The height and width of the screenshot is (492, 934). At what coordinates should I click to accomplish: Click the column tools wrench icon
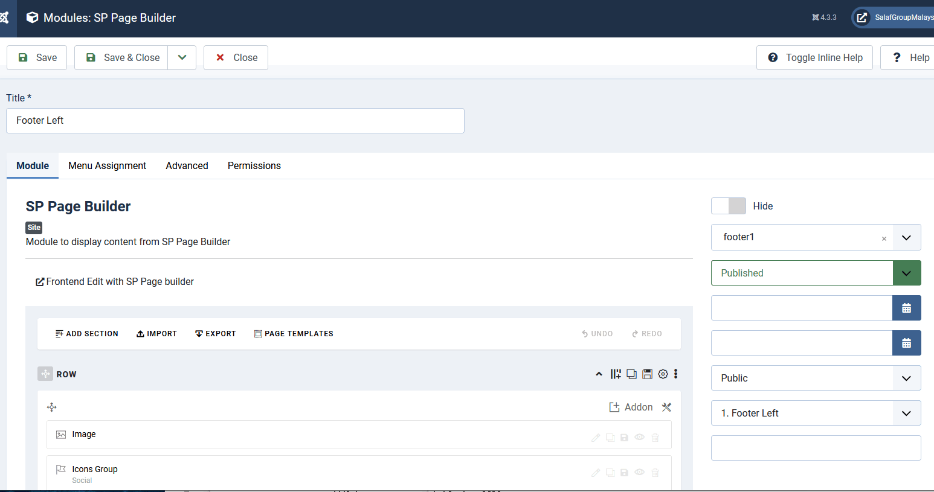click(x=666, y=407)
